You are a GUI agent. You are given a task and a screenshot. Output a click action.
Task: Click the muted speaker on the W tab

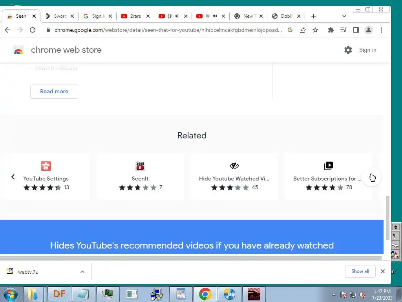[215, 16]
